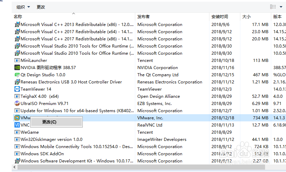Viewport: 286px width, 172px height.
Task: Click the Renesas USB 3.0 driver icon
Action: pos(17,82)
